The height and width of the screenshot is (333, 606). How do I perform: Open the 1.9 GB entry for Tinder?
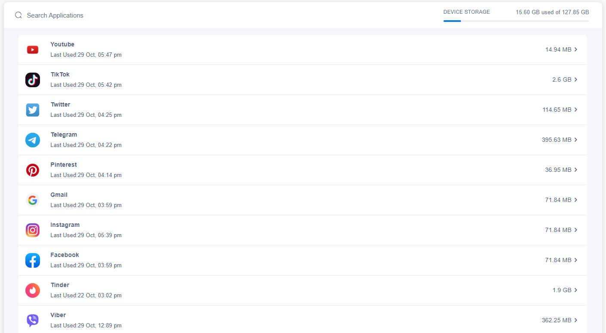tap(561, 290)
